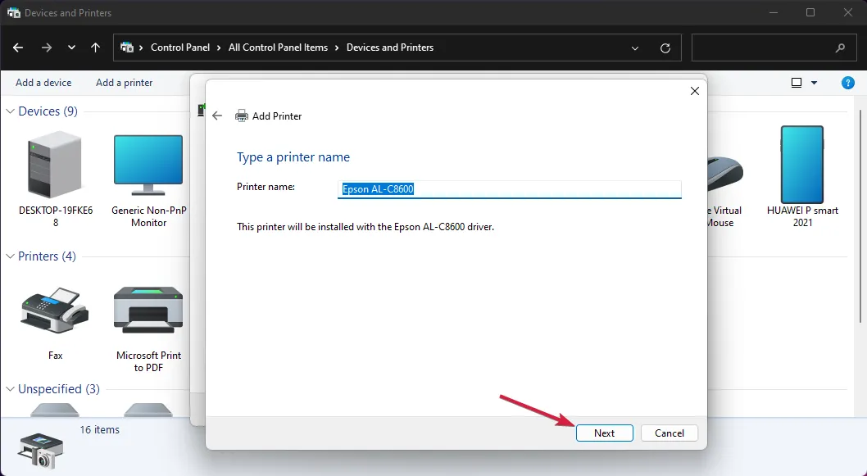The height and width of the screenshot is (476, 867).
Task: Select the Generic Non-PnP Monitor icon
Action: (148, 165)
